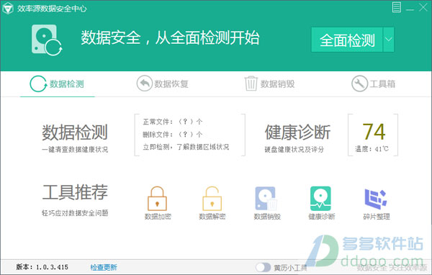This screenshot has height=275, width=432.
Task: Open the 健康诊断 section heading
Action: pyautogui.click(x=297, y=132)
